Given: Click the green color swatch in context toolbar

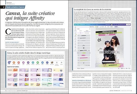Looking at the screenshot, I should (x=96, y=27).
